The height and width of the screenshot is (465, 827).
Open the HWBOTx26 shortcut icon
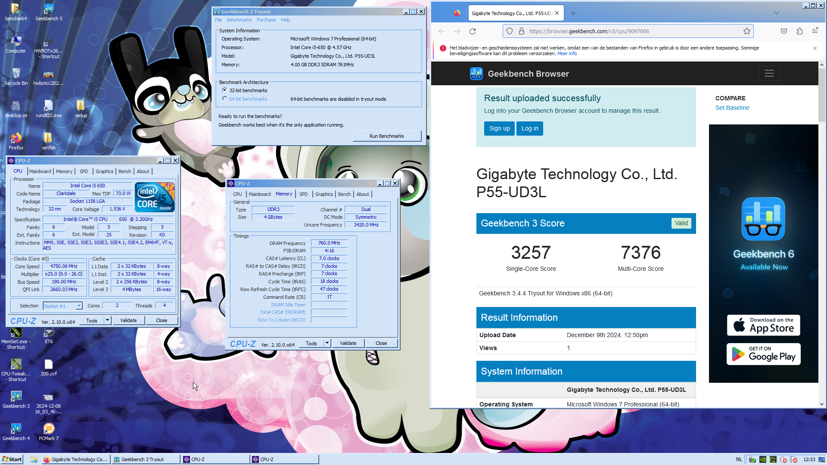click(49, 46)
